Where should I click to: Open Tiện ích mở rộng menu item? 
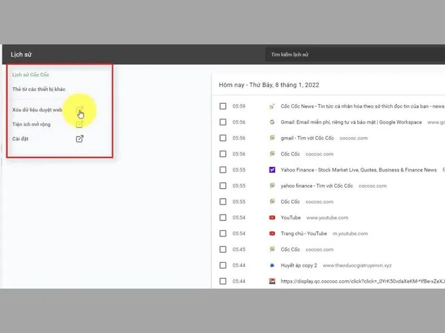coord(31,124)
